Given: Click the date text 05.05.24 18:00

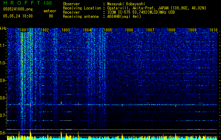Looking at the screenshot, I should [18, 16].
